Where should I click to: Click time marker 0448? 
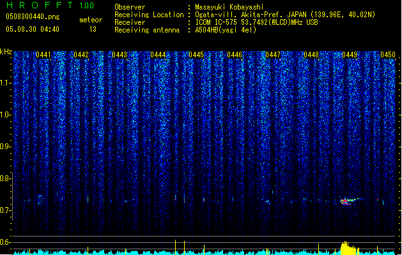pyautogui.click(x=311, y=55)
